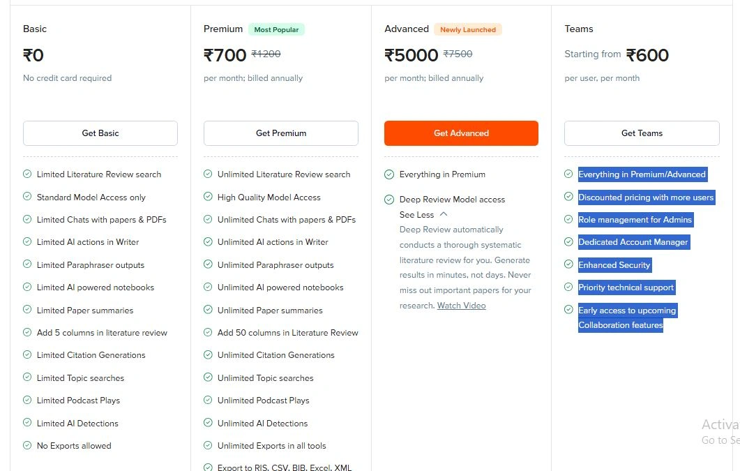The width and height of the screenshot is (740, 471).
Task: Click the Get Basic button
Action: pyautogui.click(x=100, y=133)
